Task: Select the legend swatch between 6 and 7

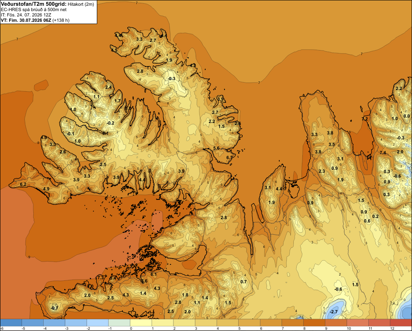Action: tap(271, 323)
